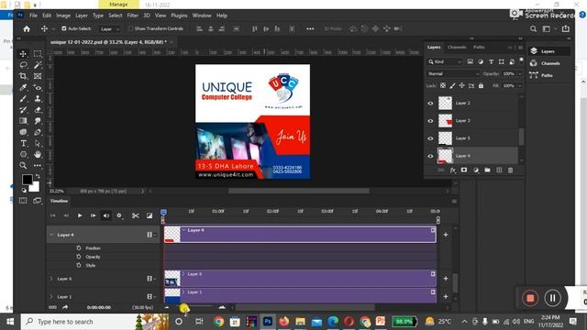This screenshot has height=330, width=587.
Task: Select the Eraser tool
Action: (x=38, y=110)
